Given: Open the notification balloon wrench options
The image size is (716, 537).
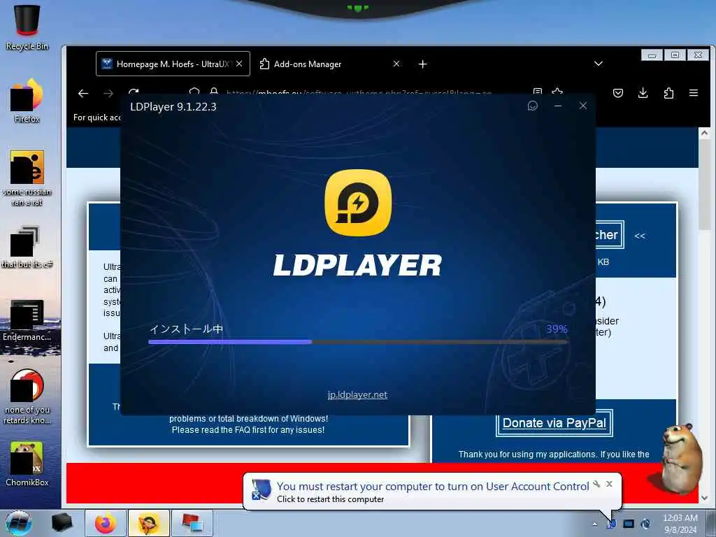Looking at the screenshot, I should (x=596, y=484).
